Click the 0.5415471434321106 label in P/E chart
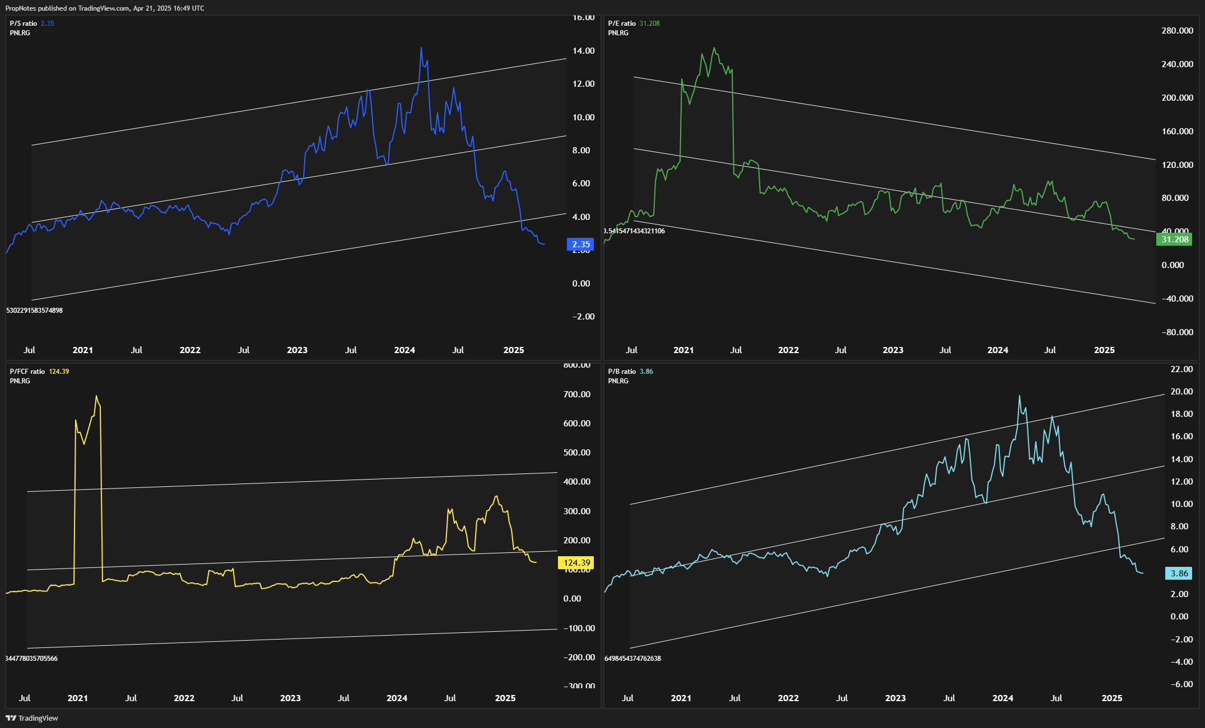Image resolution: width=1205 pixels, height=728 pixels. (634, 231)
